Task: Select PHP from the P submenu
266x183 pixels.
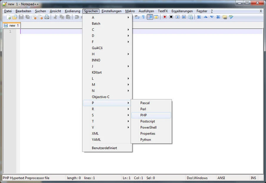Action: tap(144, 115)
